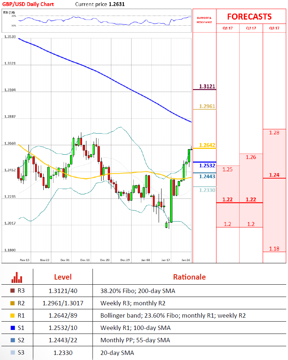The height and width of the screenshot is (360, 288).
Task: Click the 'Monthly PP; 55-day SMA' rationale
Action: pyautogui.click(x=135, y=340)
